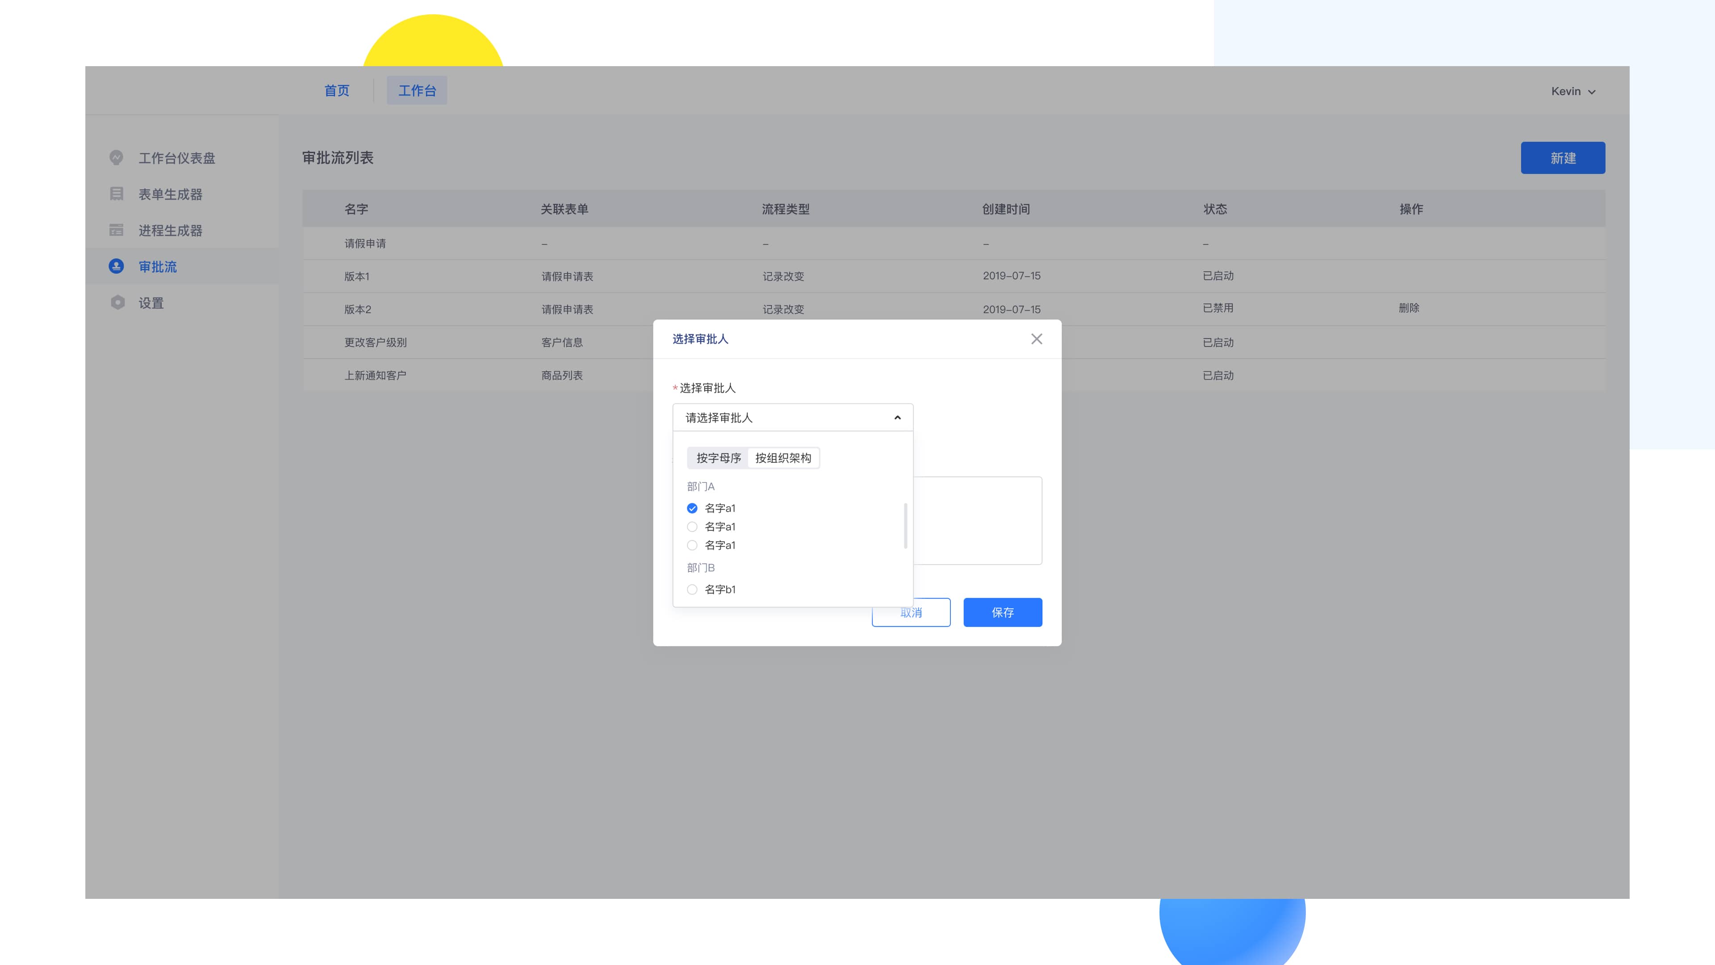1715x965 pixels.
Task: Open the Kevin user menu
Action: pos(1573,91)
